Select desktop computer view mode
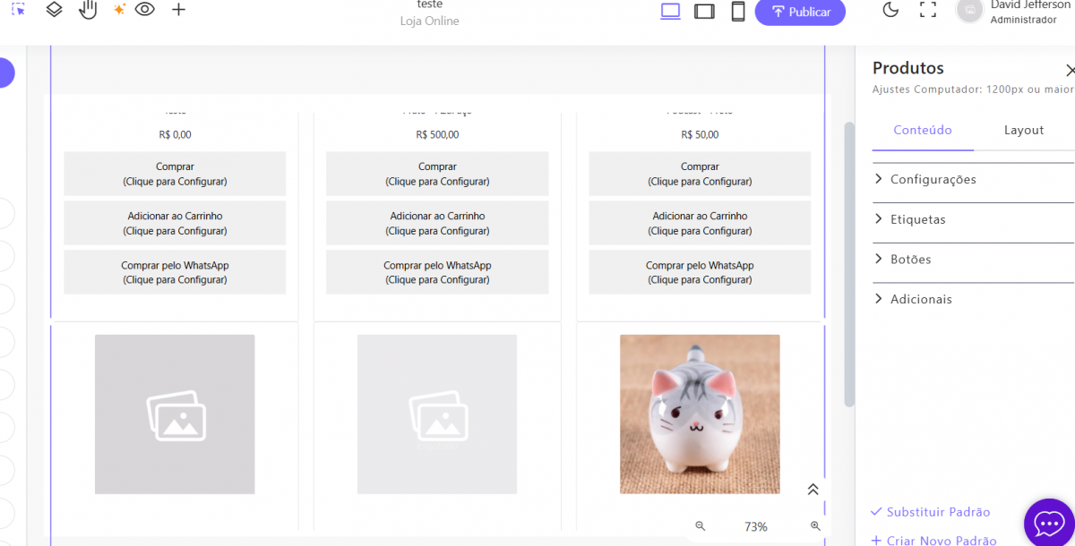 tap(670, 12)
